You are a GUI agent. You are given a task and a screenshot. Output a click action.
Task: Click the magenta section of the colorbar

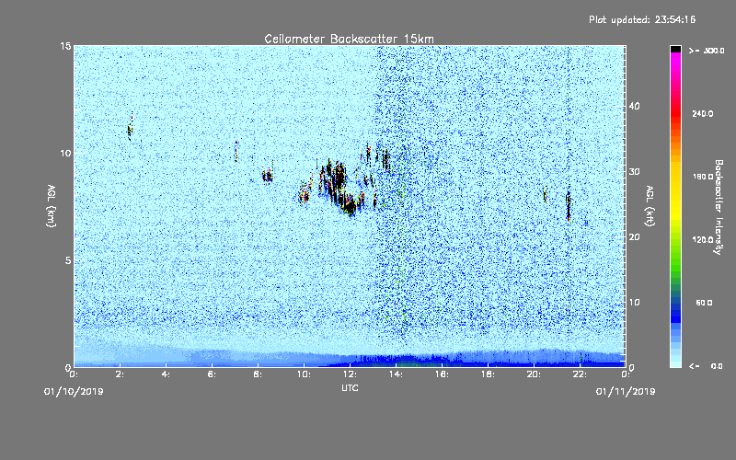(x=675, y=63)
